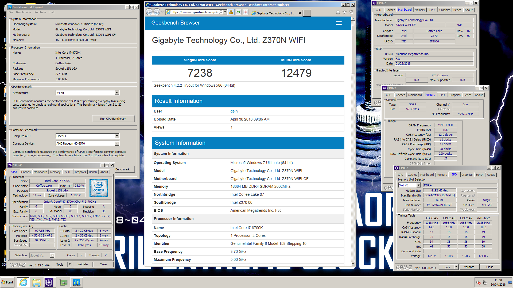The height and width of the screenshot is (288, 513).
Task: Open Tools arrow in SPD window of CPU-Z
Action: 456,267
